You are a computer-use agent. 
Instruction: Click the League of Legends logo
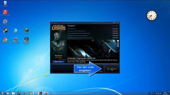point(58,27)
